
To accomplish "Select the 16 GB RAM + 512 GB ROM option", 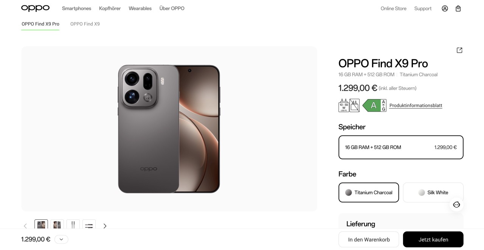I will tap(401, 147).
